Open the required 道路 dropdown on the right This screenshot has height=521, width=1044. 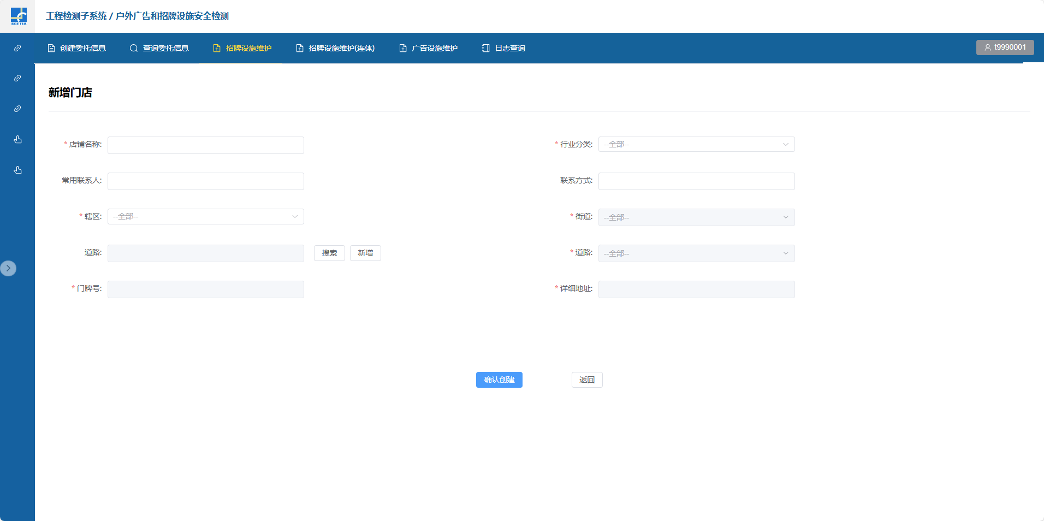[696, 253]
